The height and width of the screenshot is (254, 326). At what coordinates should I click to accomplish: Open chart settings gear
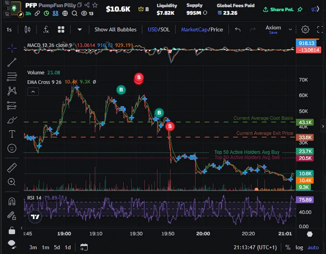tap(305, 30)
